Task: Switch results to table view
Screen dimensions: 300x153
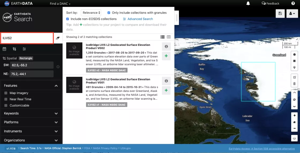Action: 168,37
